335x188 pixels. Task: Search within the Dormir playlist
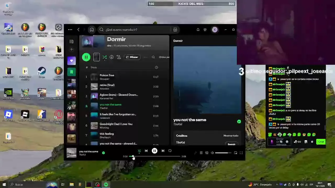click(153, 57)
